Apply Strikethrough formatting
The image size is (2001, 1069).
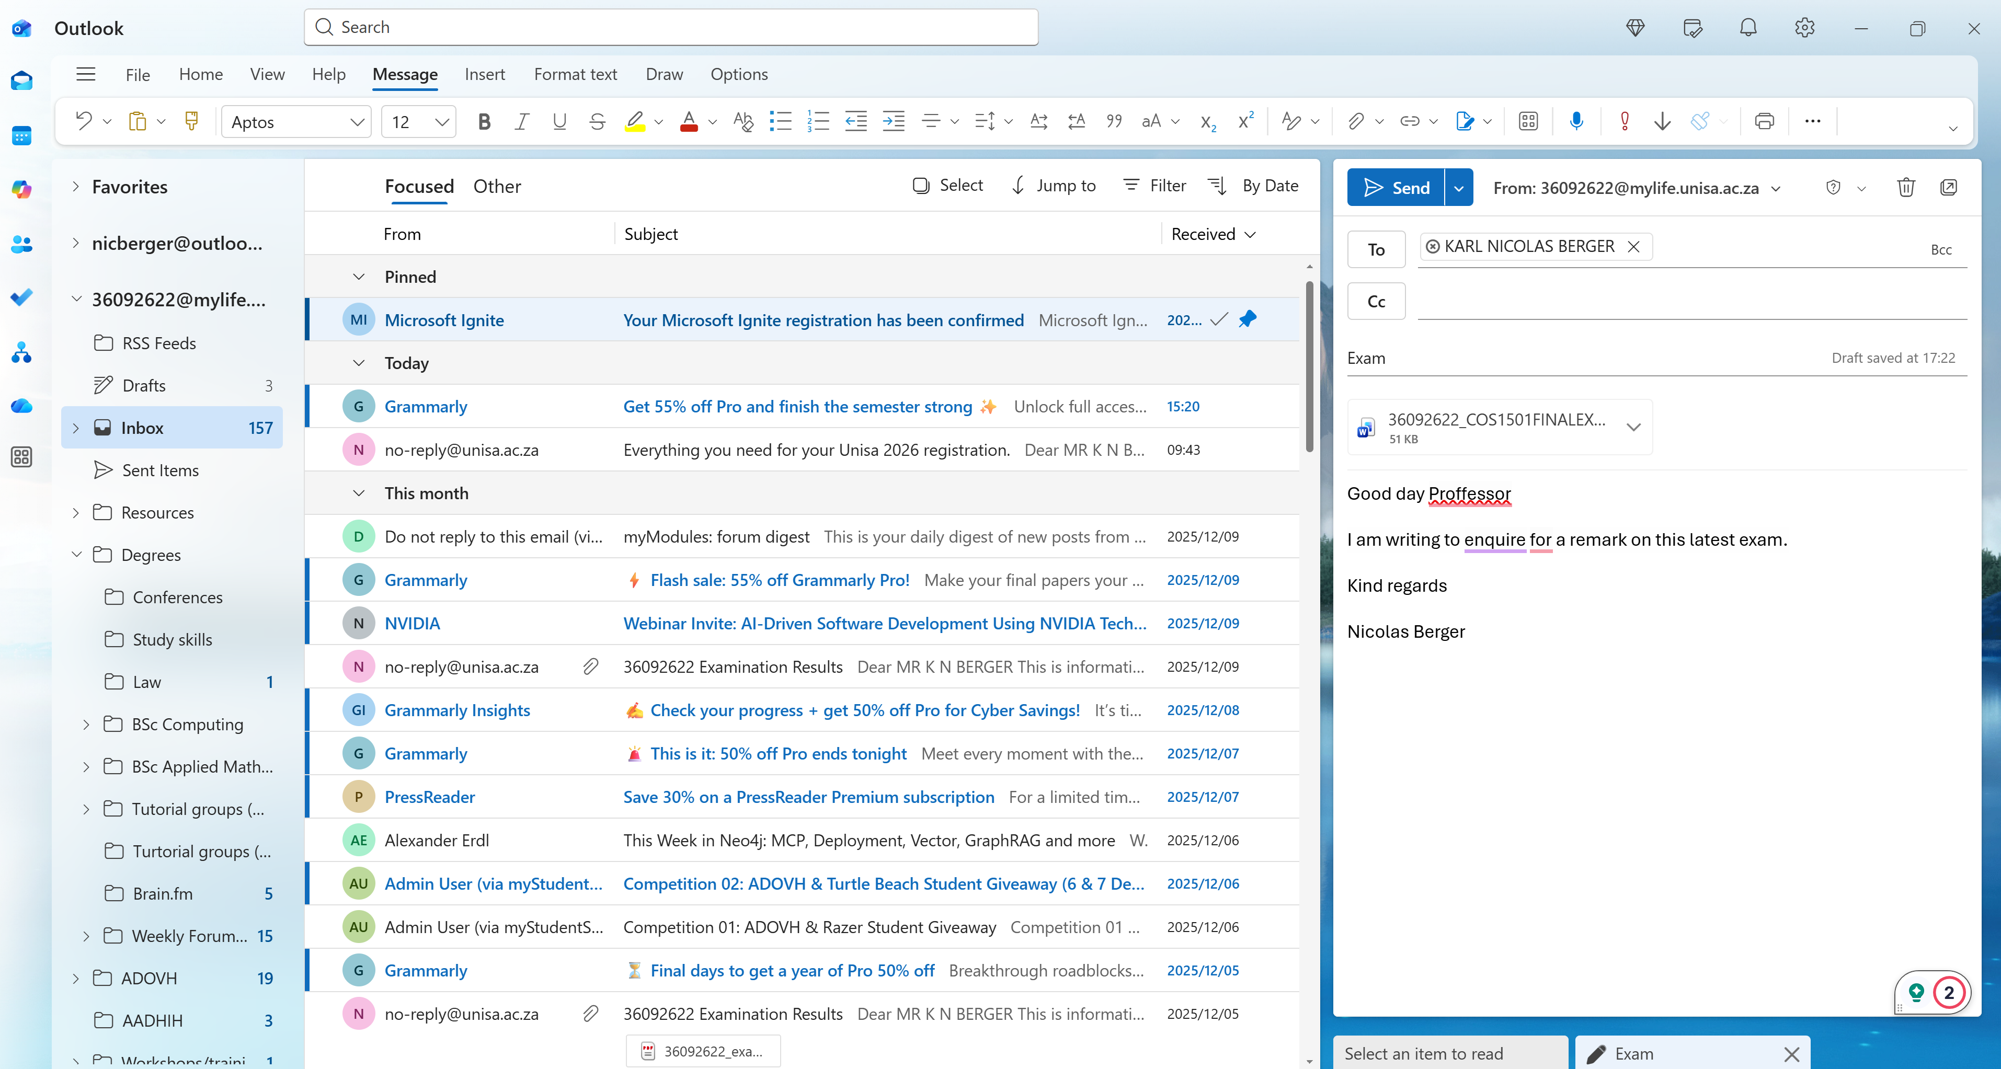click(x=597, y=121)
